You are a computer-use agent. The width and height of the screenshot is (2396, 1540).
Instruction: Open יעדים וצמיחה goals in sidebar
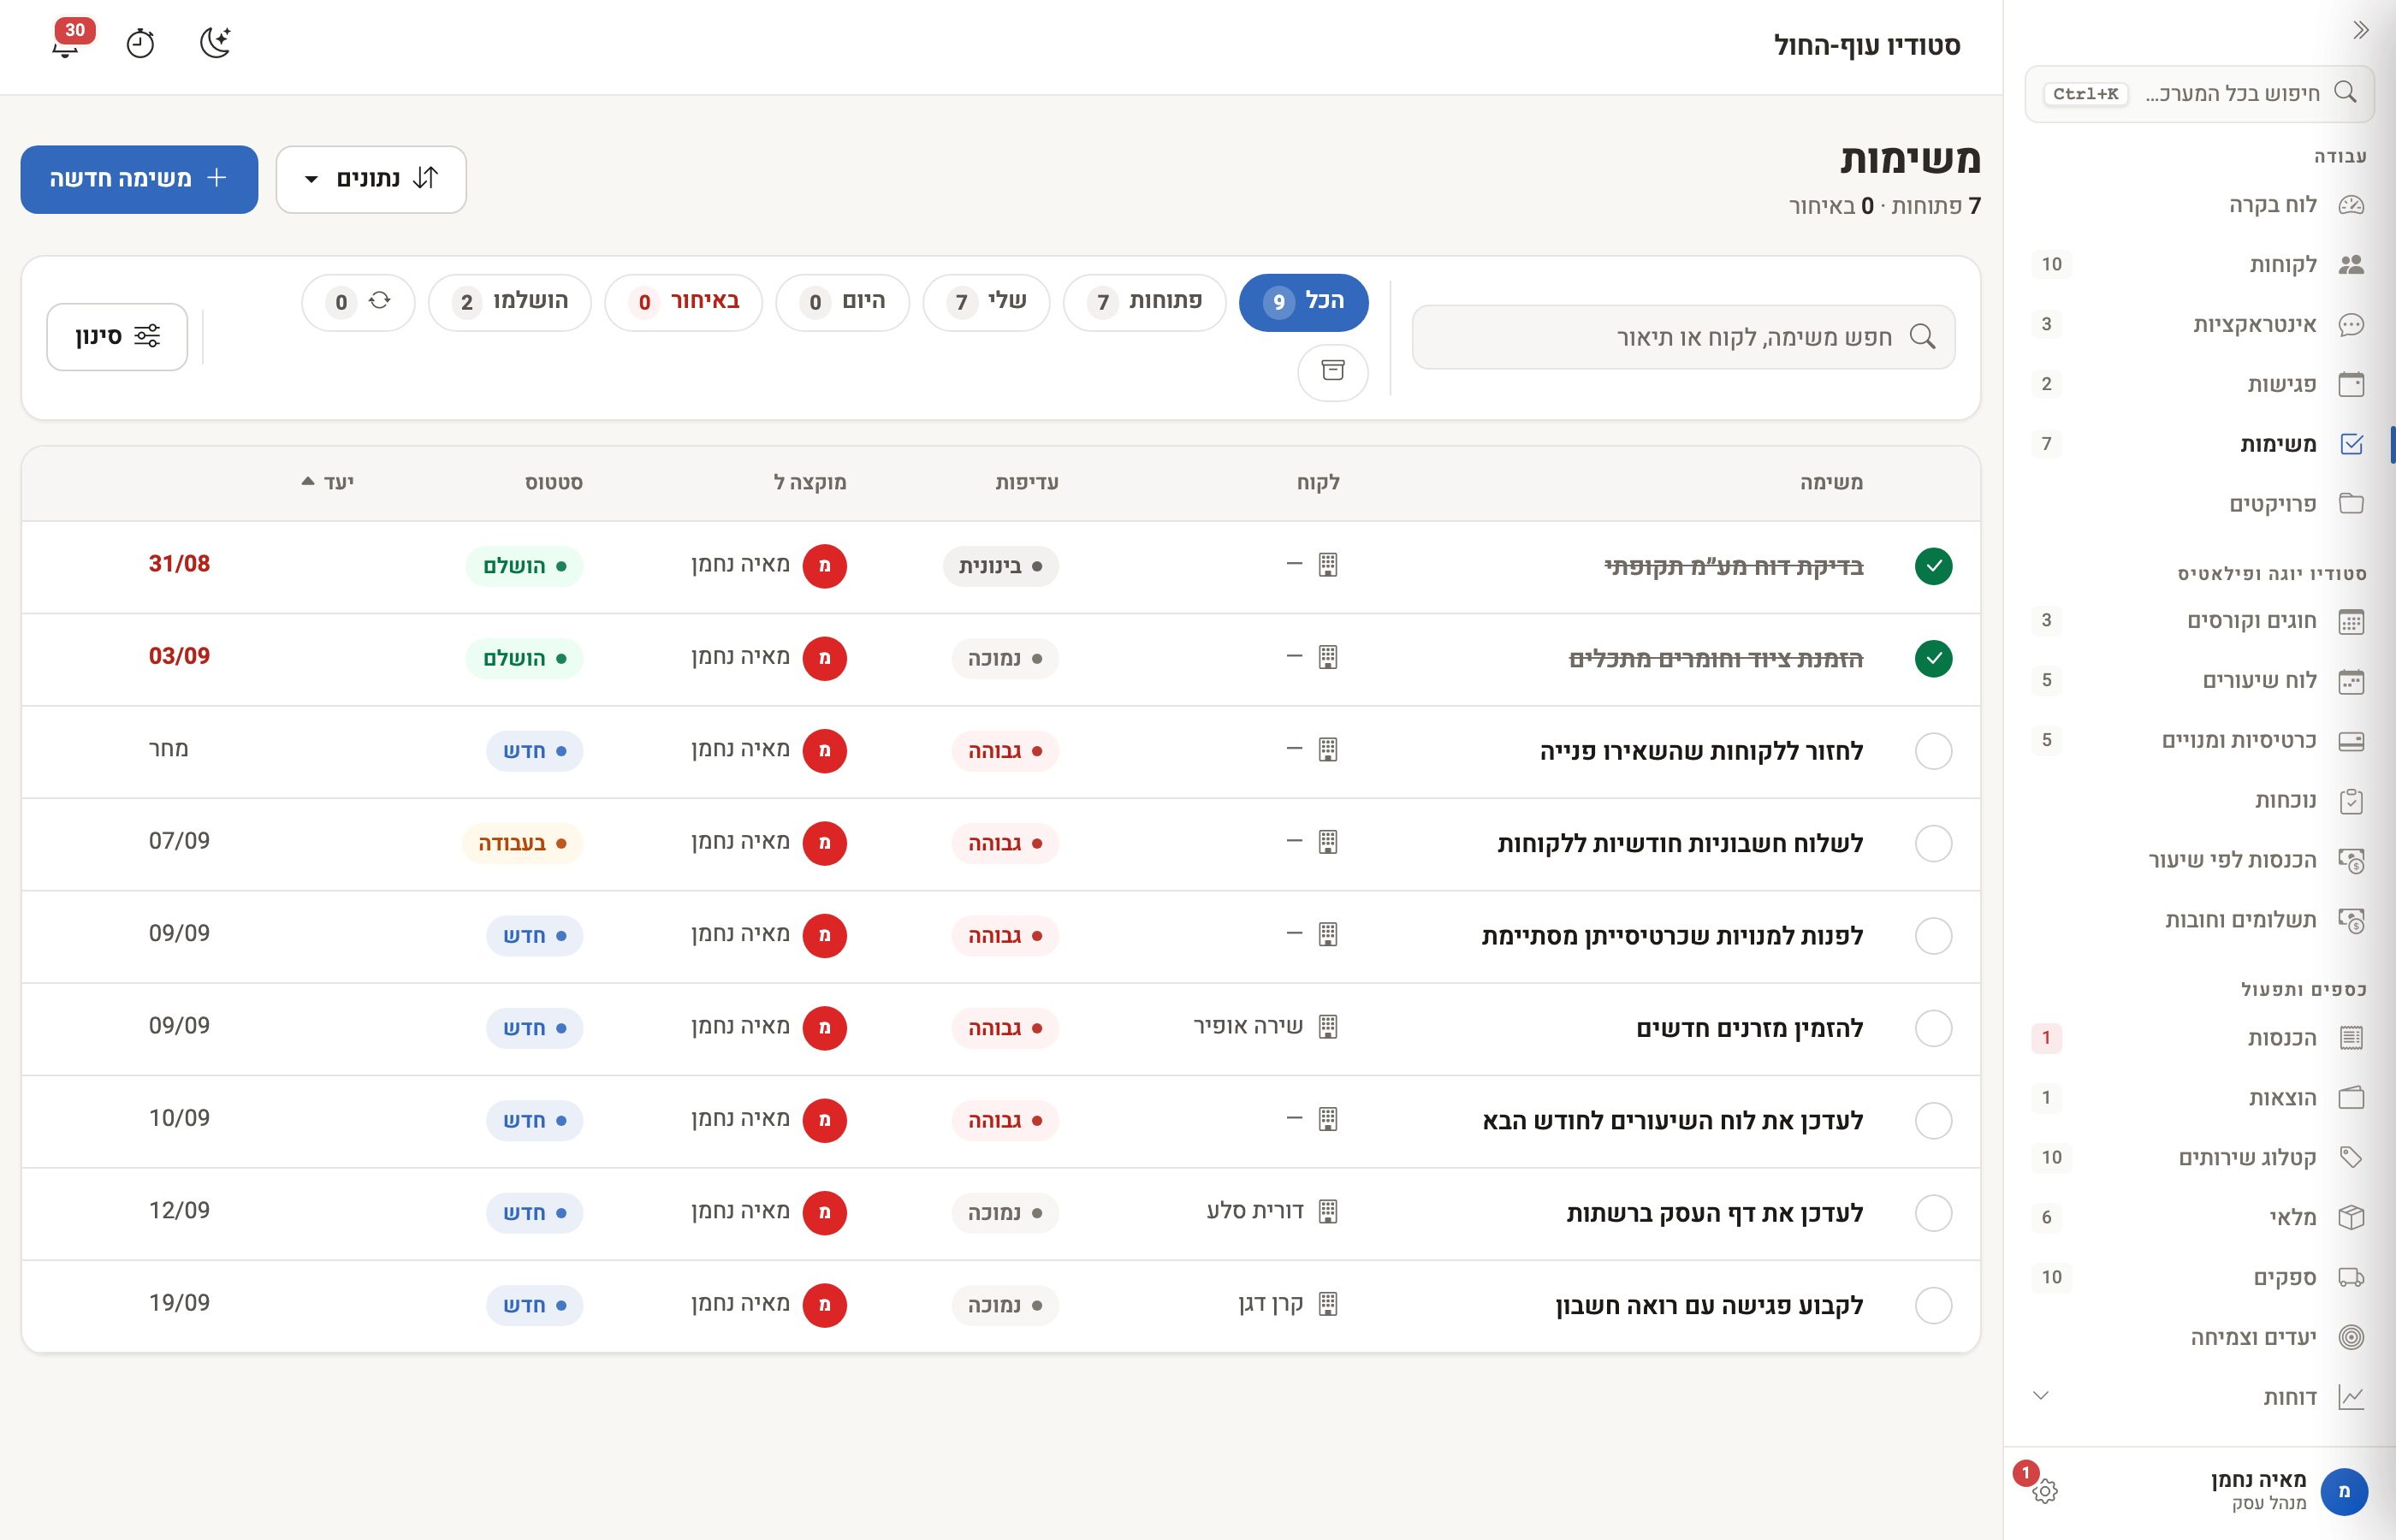click(x=2200, y=1337)
